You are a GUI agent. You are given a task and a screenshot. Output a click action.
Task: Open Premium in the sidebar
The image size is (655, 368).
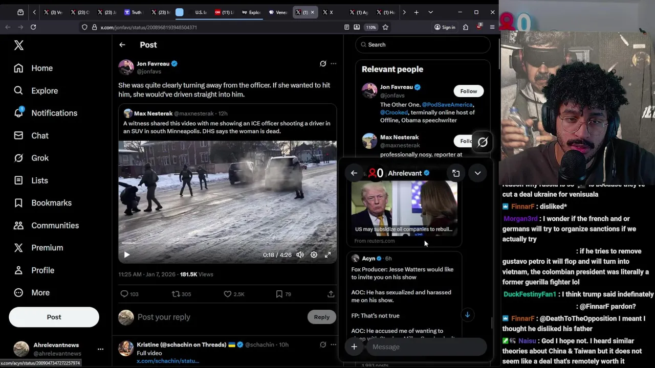[x=38, y=248]
